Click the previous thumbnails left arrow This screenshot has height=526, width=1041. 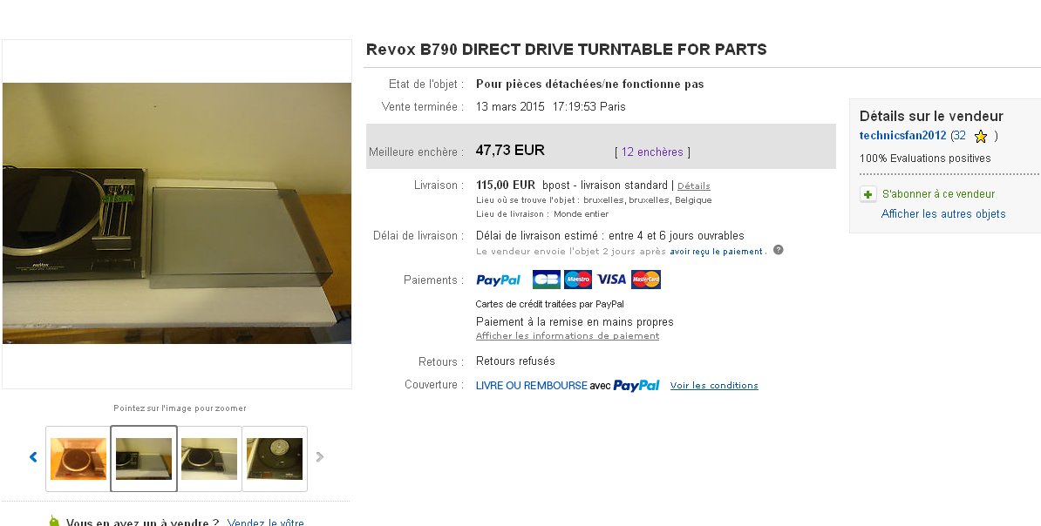click(x=33, y=457)
